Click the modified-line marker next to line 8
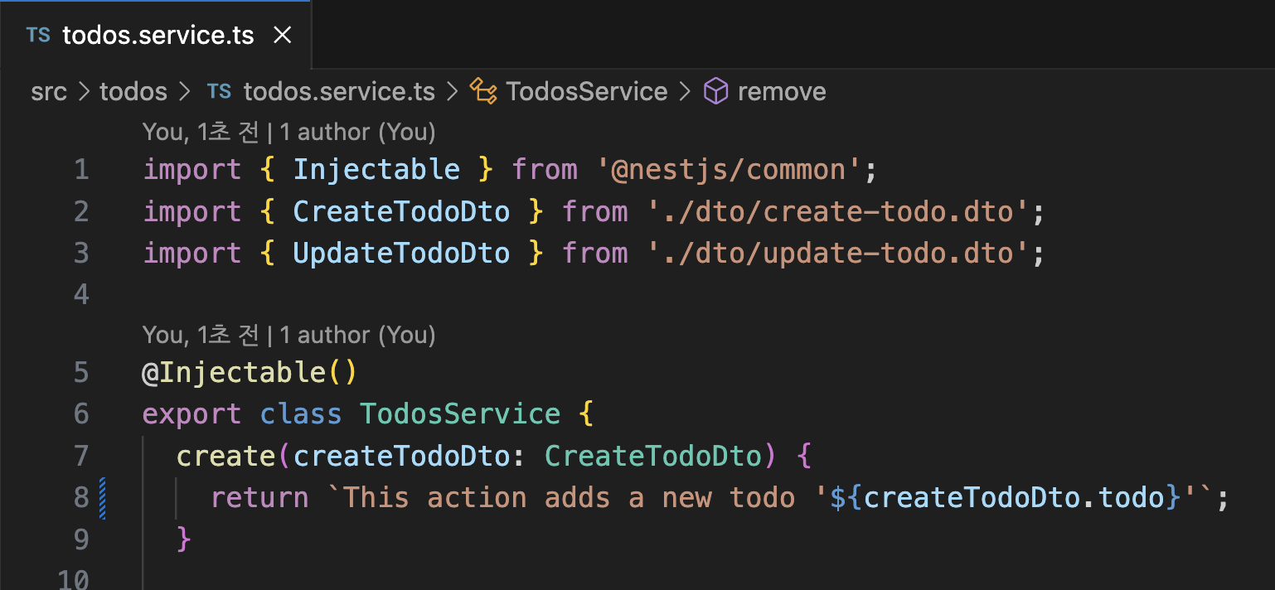Image resolution: width=1275 pixels, height=590 pixels. (103, 498)
